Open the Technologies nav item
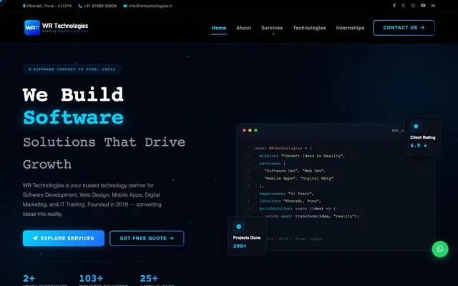 click(309, 28)
